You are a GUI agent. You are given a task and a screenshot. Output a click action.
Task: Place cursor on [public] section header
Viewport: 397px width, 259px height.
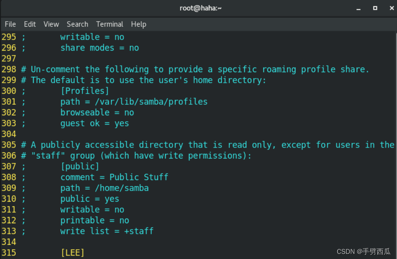80,166
